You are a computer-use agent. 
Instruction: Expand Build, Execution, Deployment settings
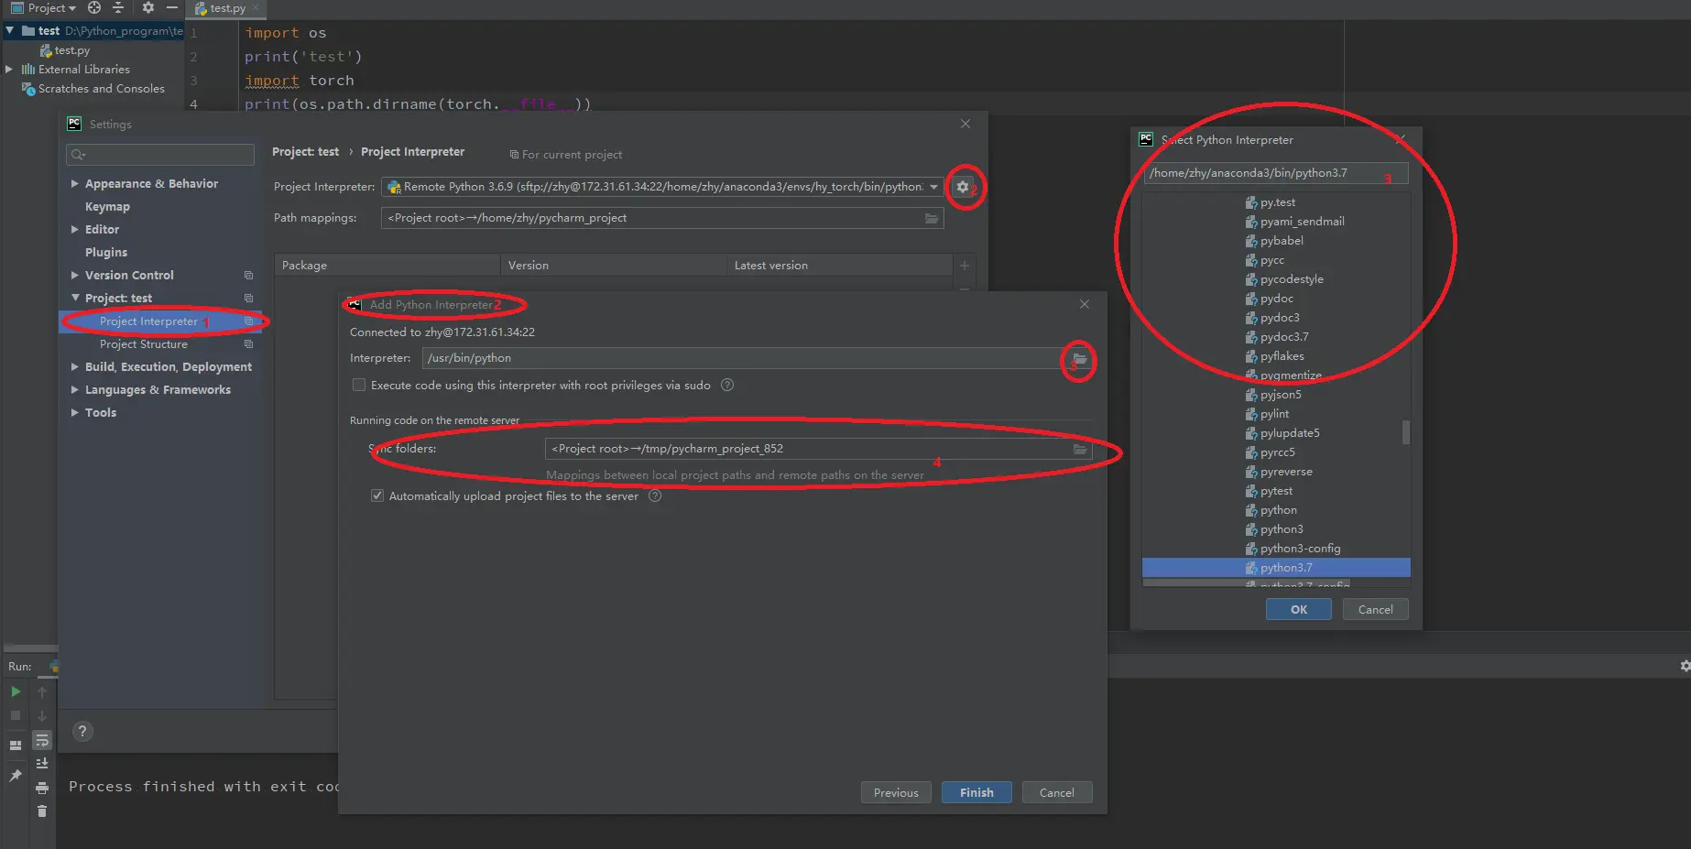(x=75, y=367)
